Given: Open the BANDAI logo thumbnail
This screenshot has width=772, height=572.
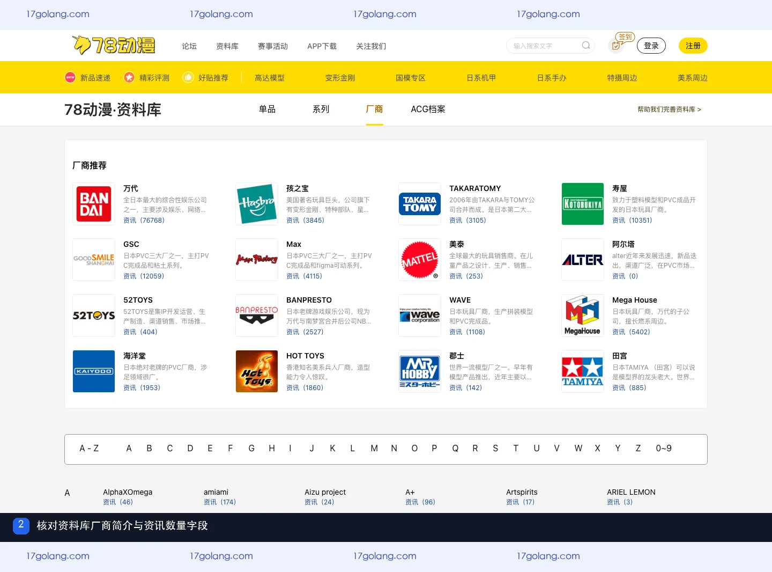Looking at the screenshot, I should click(94, 204).
